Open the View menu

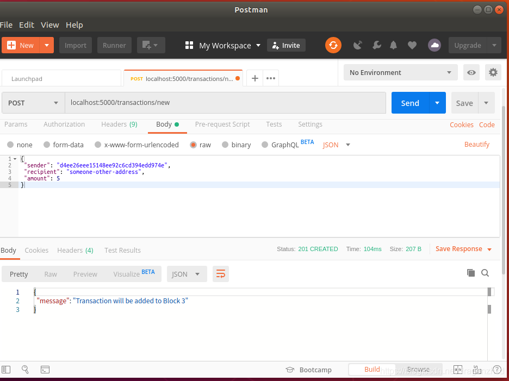click(49, 25)
